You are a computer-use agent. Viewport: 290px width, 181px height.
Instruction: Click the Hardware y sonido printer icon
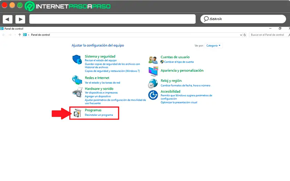click(x=77, y=92)
